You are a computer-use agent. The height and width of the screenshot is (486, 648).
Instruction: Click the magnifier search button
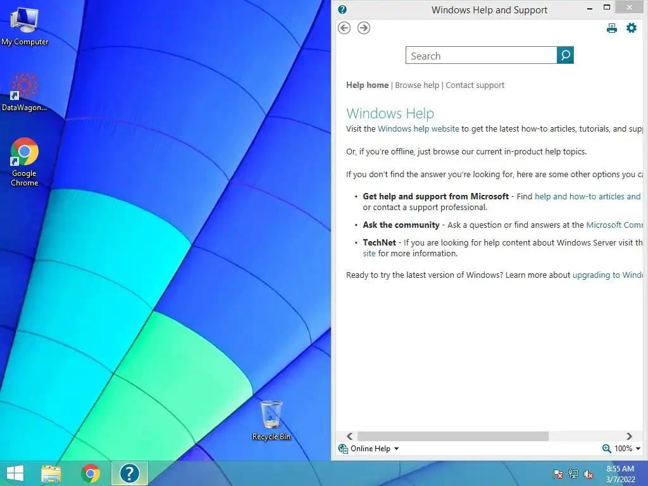pyautogui.click(x=565, y=55)
